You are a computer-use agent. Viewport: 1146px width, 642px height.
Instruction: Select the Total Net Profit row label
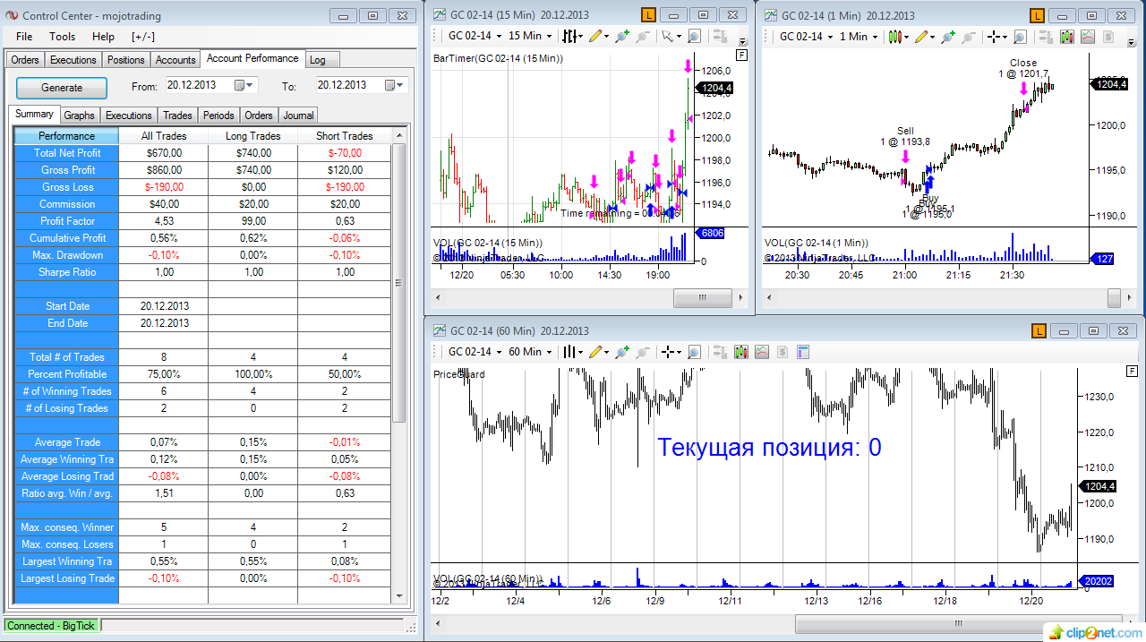coord(67,153)
